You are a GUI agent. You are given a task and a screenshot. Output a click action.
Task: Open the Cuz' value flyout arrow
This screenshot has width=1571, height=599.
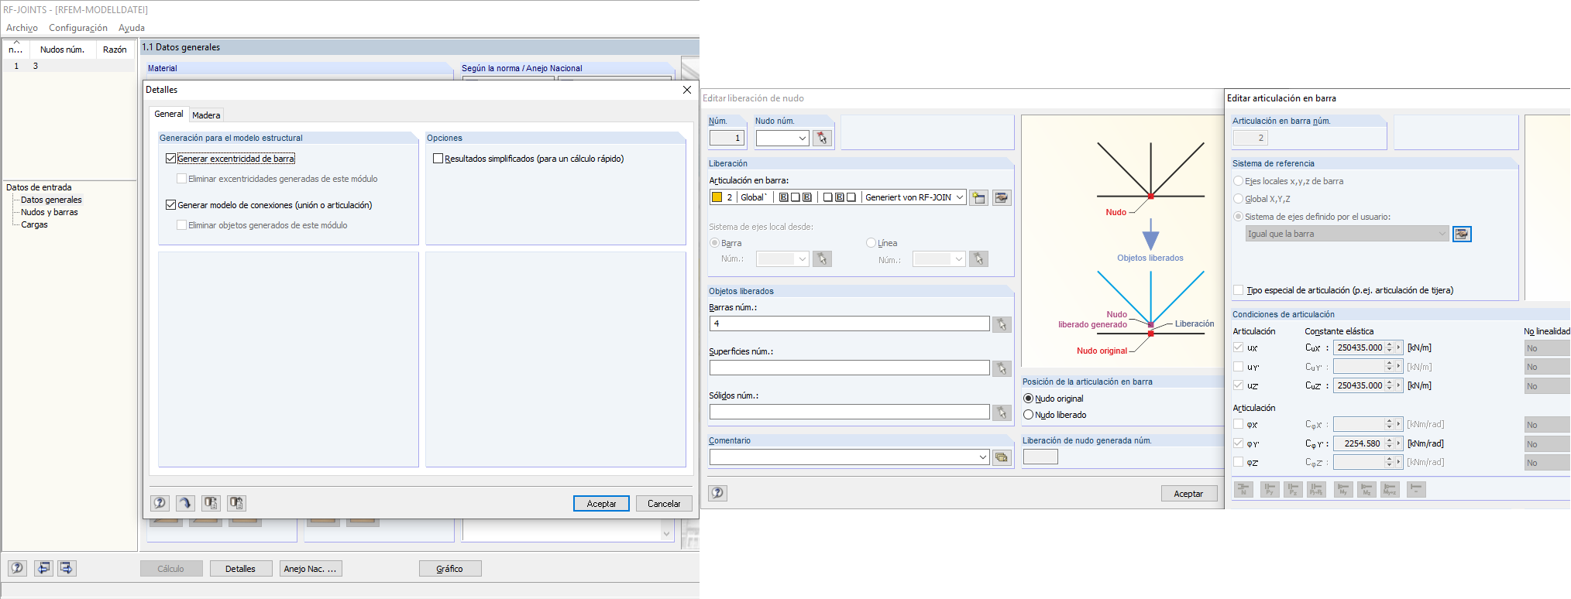1398,385
